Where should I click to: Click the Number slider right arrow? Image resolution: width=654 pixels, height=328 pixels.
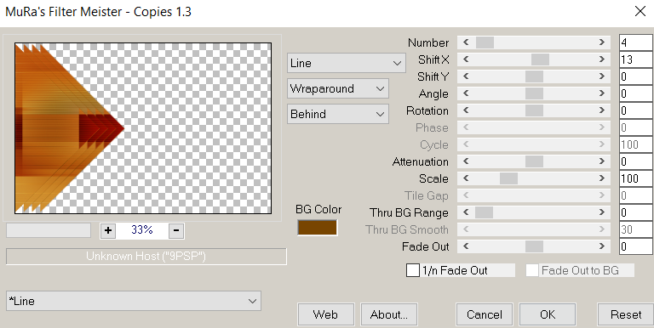pyautogui.click(x=601, y=42)
